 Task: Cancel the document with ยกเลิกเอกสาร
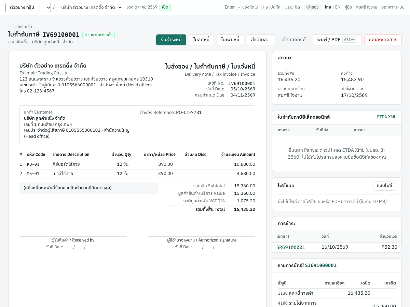[383, 40]
